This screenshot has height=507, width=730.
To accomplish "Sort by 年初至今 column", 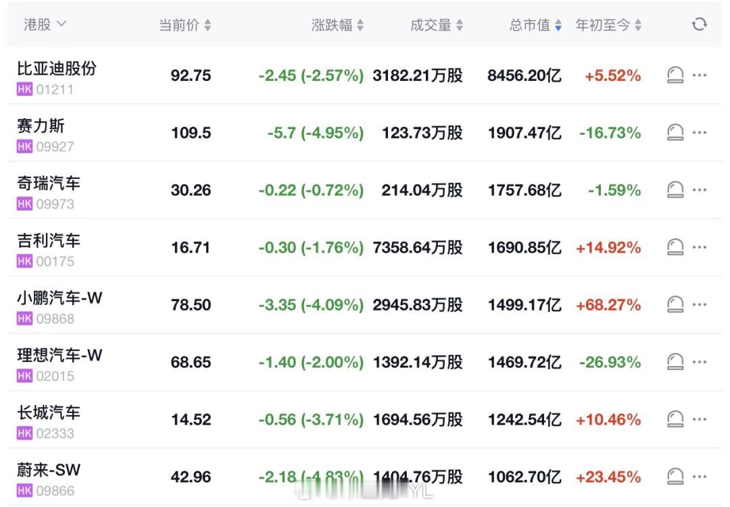I will [608, 25].
